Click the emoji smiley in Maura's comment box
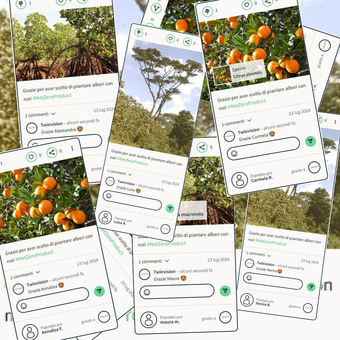 (147, 293)
